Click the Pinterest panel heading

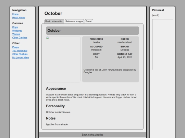click(158, 10)
